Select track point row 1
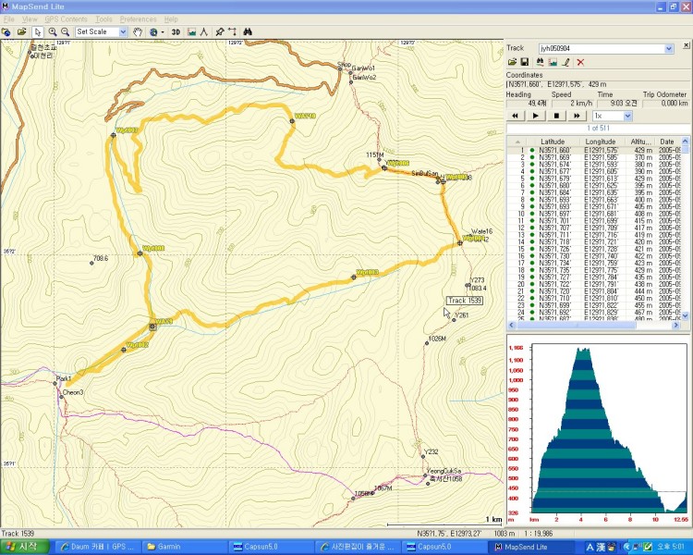 [x=594, y=151]
